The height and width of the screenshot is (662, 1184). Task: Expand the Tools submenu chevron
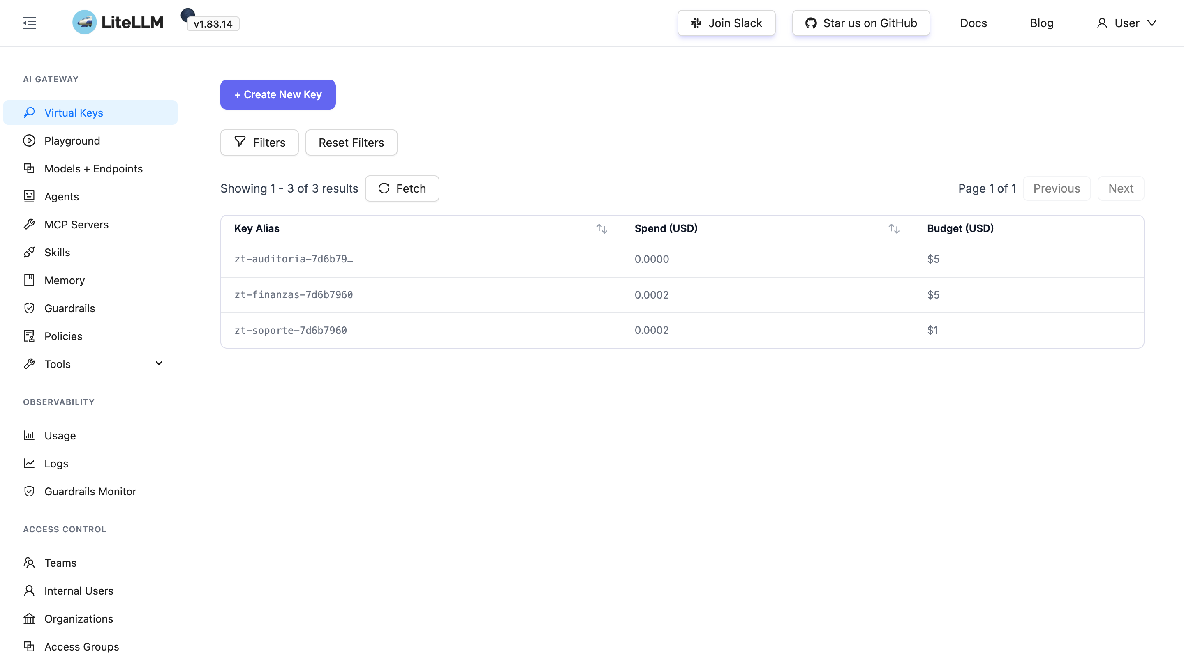159,363
